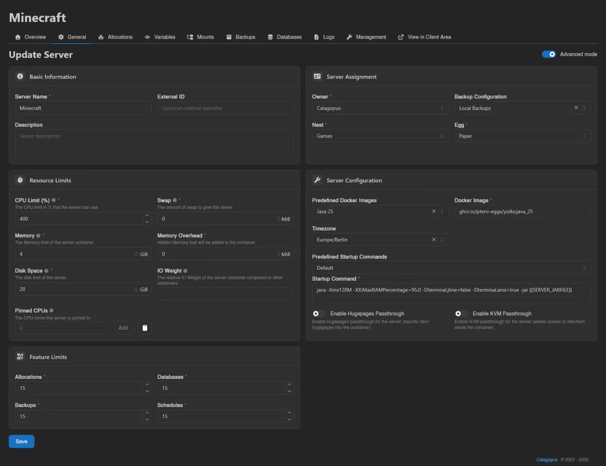606x466 pixels.
Task: Select the General tab
Action: (x=72, y=37)
